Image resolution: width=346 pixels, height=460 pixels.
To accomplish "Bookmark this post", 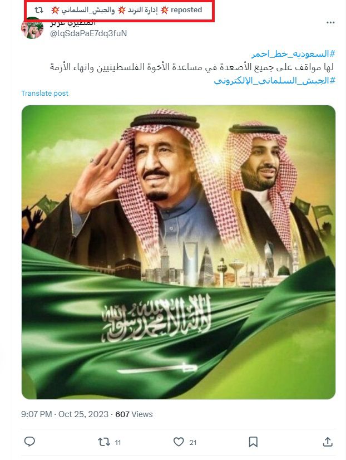I will (253, 442).
